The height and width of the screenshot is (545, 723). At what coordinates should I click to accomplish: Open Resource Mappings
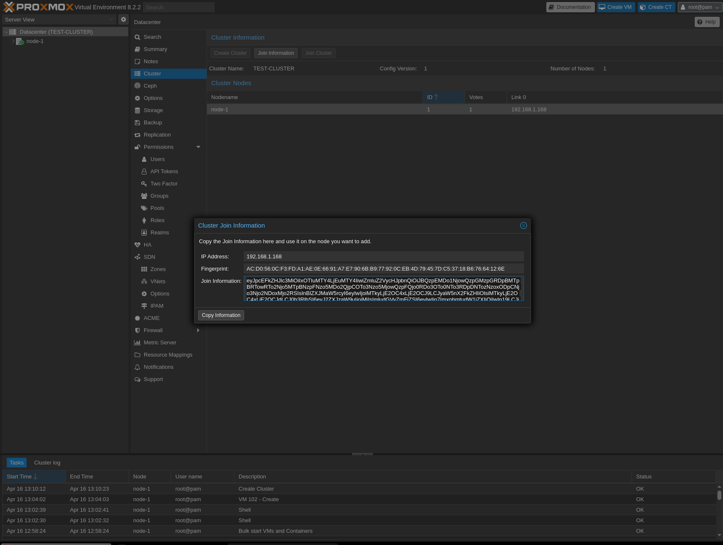coord(168,354)
